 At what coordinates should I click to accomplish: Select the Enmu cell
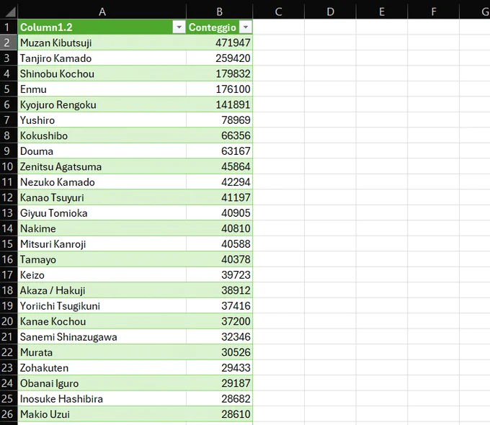click(102, 89)
